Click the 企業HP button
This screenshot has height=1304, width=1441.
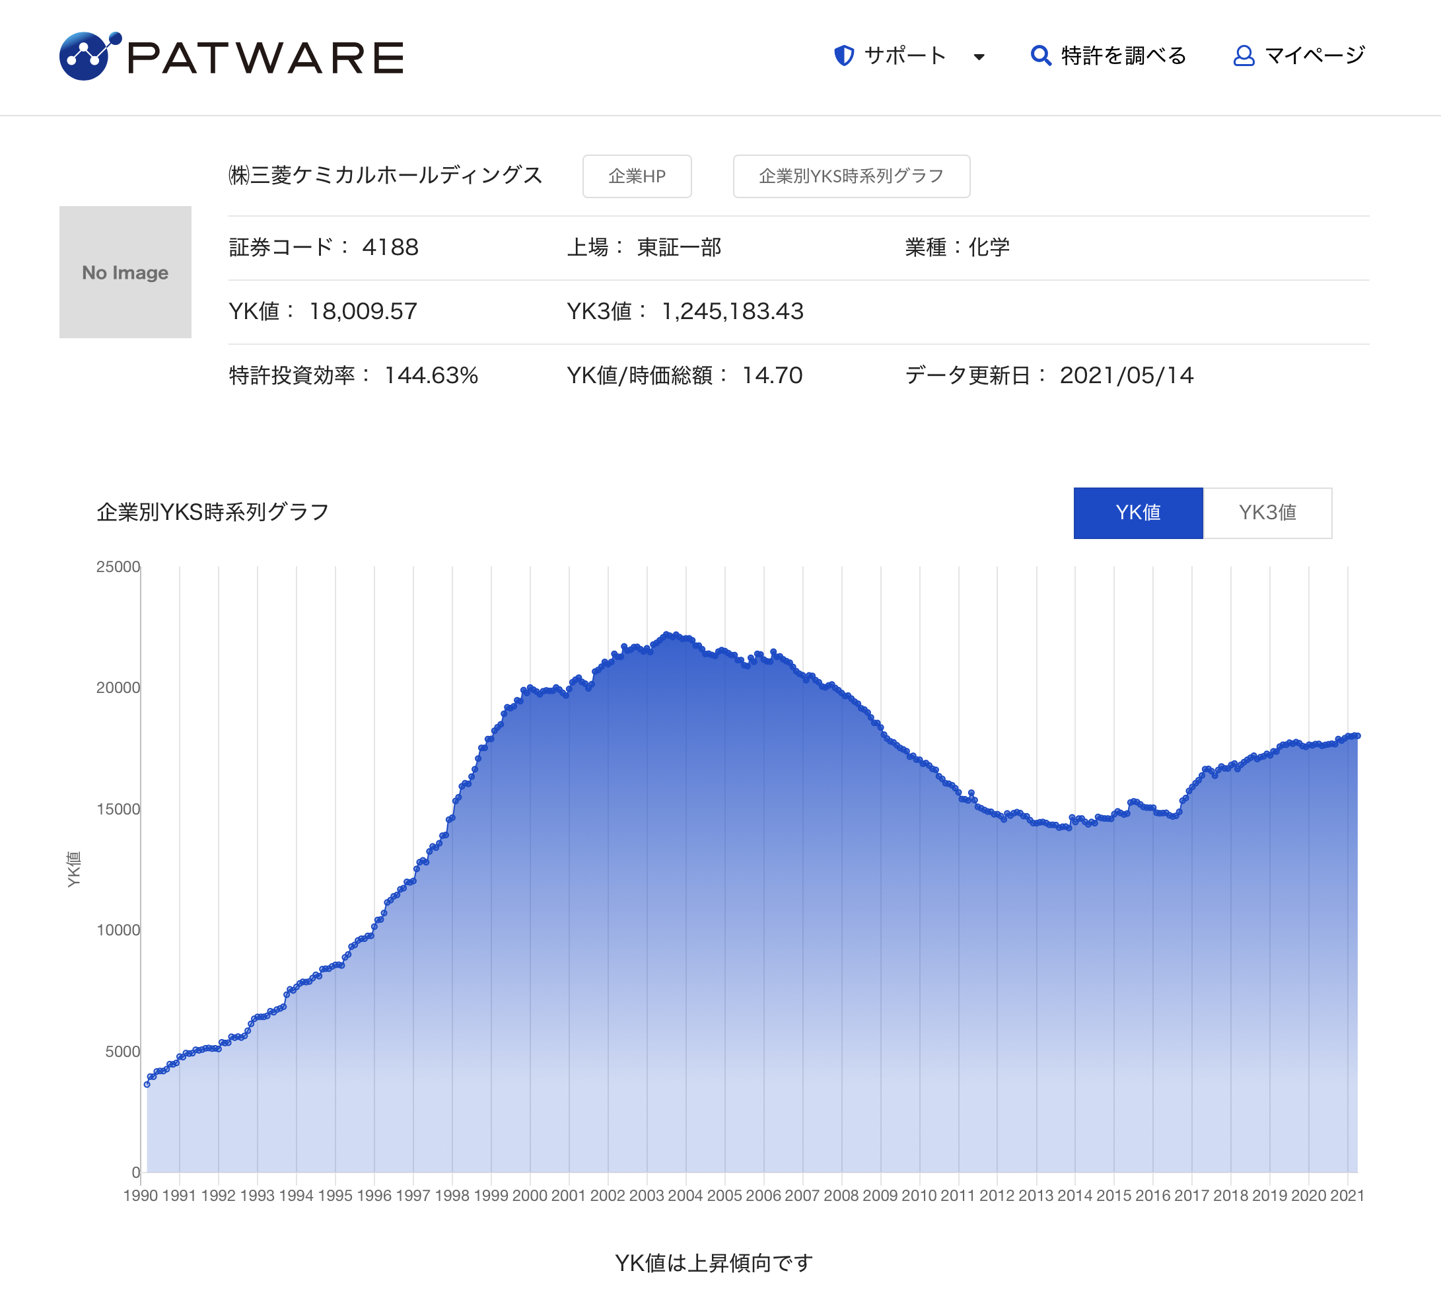(x=637, y=176)
